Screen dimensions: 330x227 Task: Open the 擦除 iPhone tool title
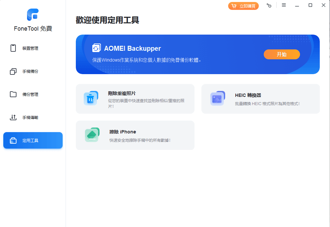click(123, 132)
